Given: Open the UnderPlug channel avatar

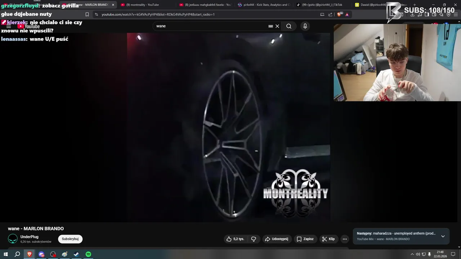Looking at the screenshot, I should [x=13, y=239].
